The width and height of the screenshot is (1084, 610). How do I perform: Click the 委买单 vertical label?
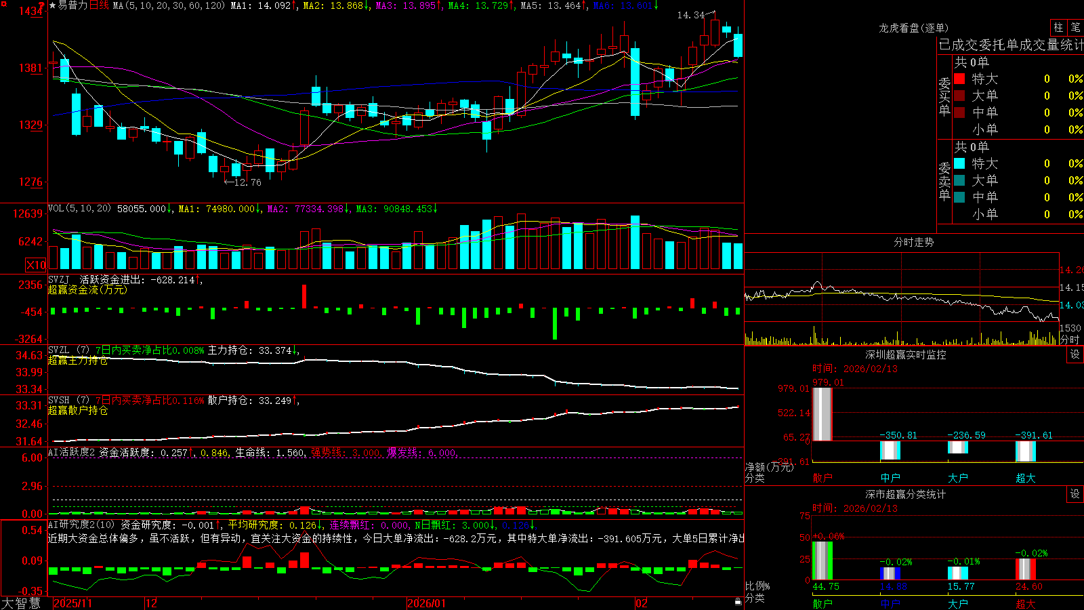[944, 97]
